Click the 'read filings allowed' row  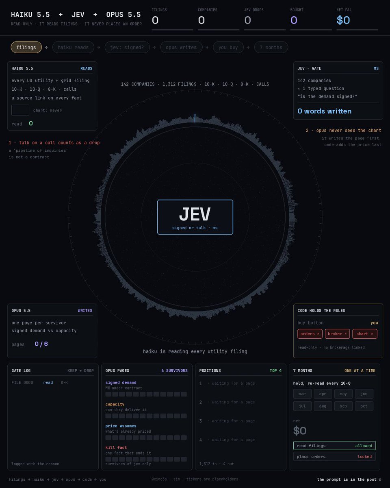coord(334,446)
